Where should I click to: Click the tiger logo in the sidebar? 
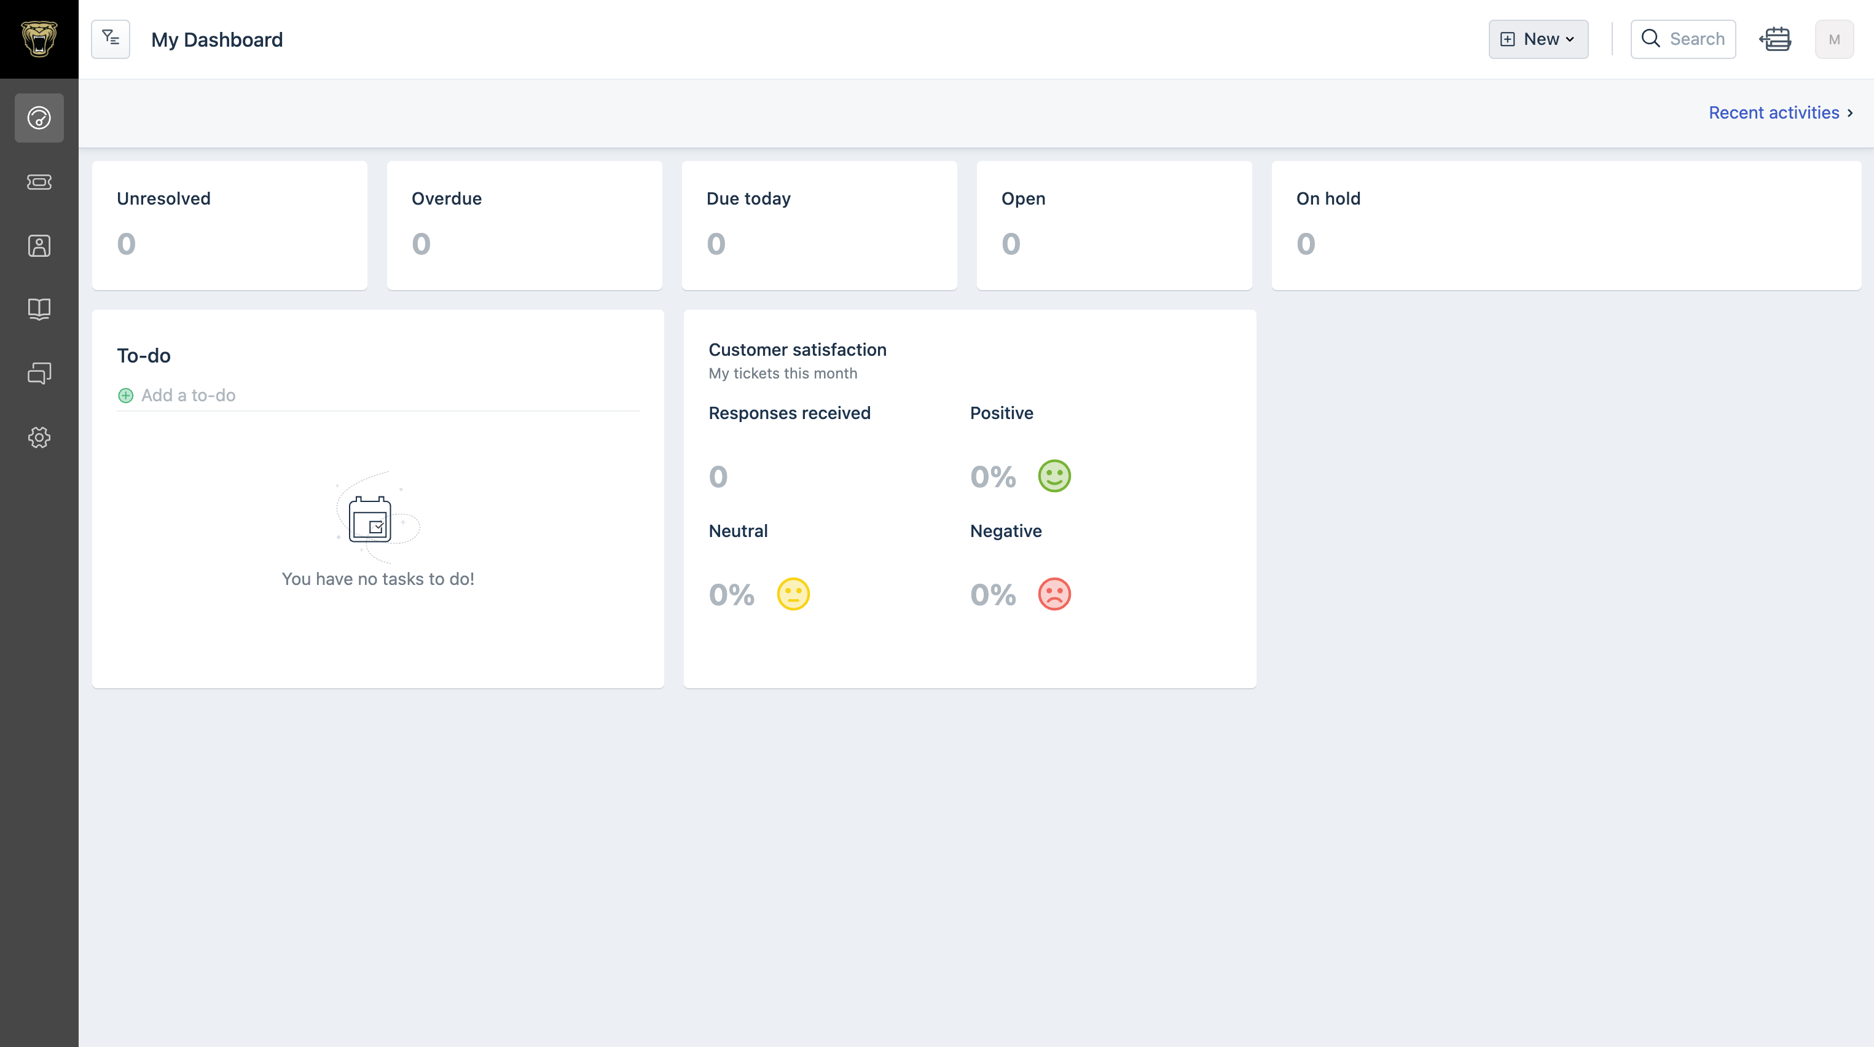point(39,39)
